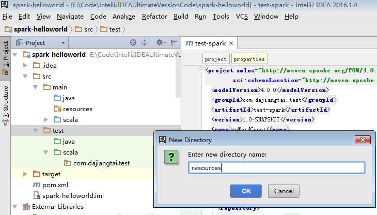Image resolution: width=377 pixels, height=215 pixels.
Task: Click the scala folder icon under test
Action: (x=57, y=152)
